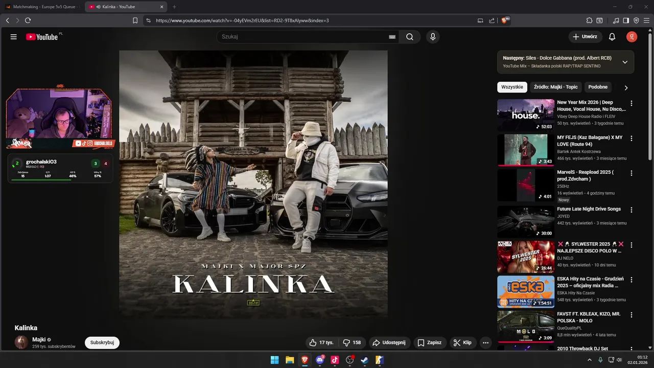
Task: Open the Majki channel name link
Action: [x=39, y=339]
